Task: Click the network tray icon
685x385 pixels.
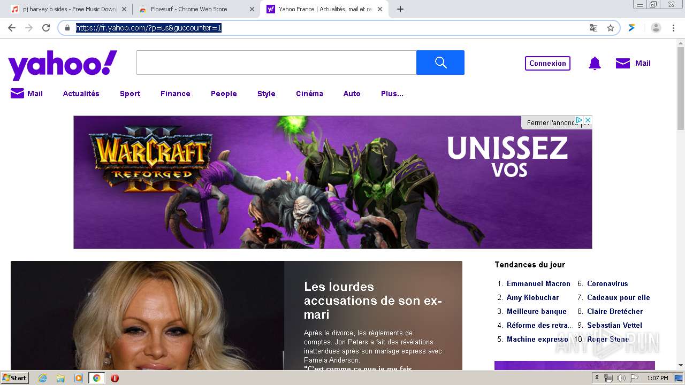Action: click(608, 378)
